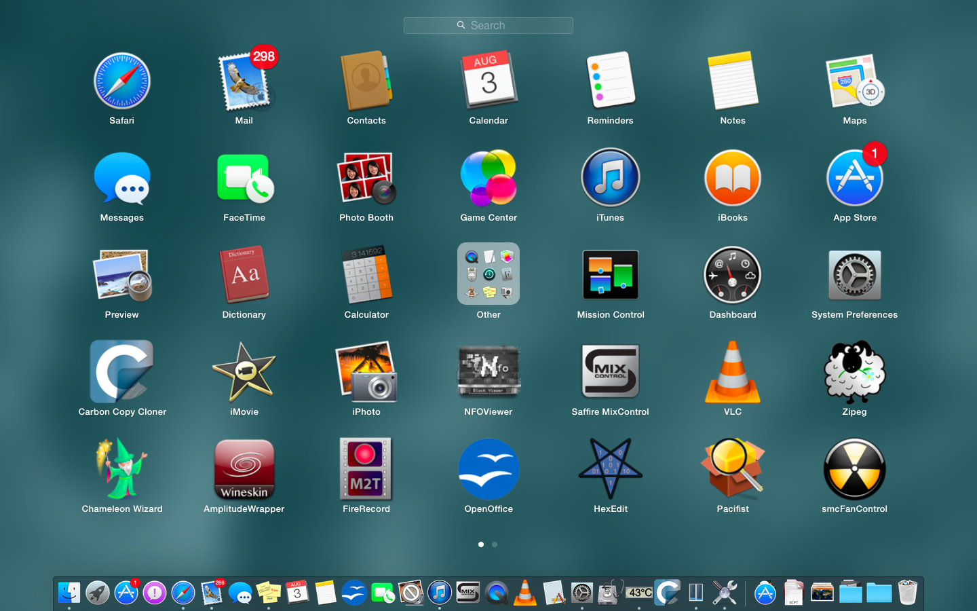Open Mail from the dock

(212, 593)
